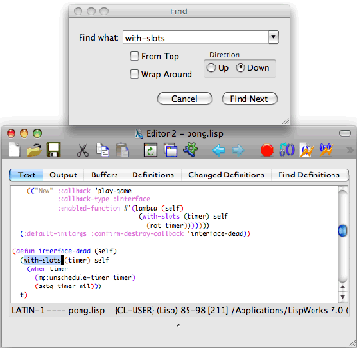Open a file with the folder icon

(x=34, y=150)
